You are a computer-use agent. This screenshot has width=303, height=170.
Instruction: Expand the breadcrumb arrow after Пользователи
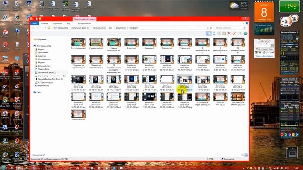107,28
